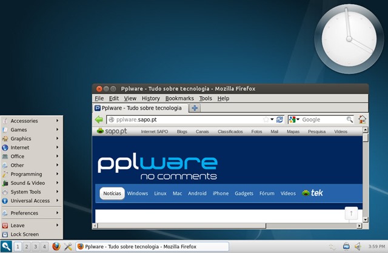Open the View menu
The width and height of the screenshot is (388, 253).
tap(130, 98)
